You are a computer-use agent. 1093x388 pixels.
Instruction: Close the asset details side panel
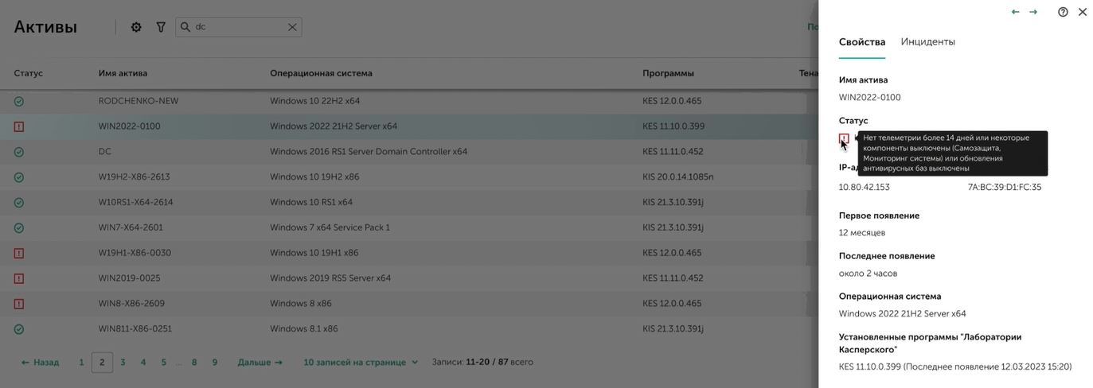click(x=1083, y=12)
